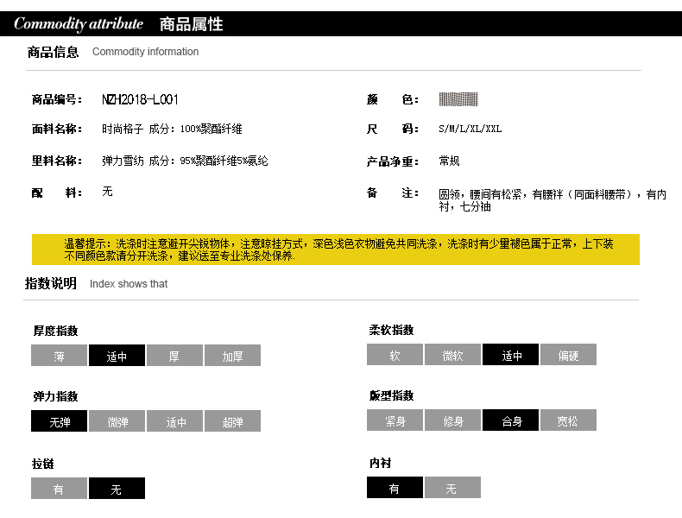Select 修身 fit option
682x518 pixels.
pos(452,420)
